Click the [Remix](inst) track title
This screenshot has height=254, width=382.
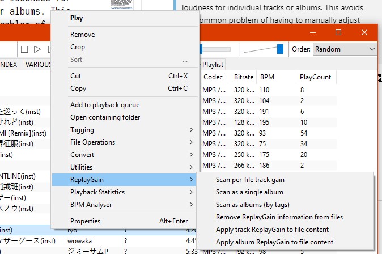click(x=23, y=133)
